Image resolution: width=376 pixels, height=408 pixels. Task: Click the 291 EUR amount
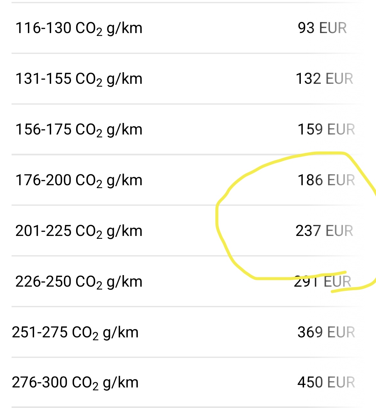tap(323, 282)
